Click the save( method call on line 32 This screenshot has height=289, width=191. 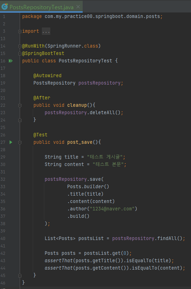(97, 179)
